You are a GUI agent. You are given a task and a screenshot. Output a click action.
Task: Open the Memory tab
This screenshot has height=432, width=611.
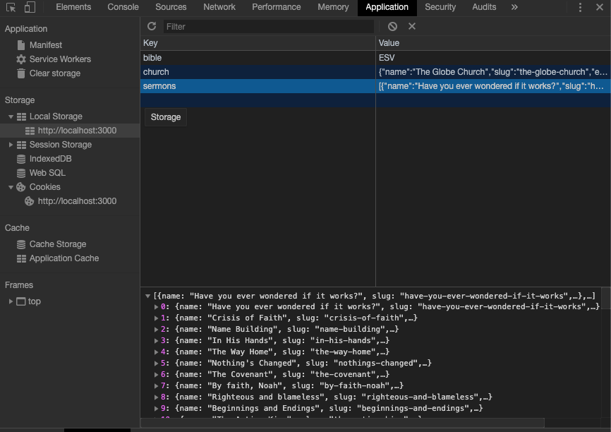click(333, 7)
